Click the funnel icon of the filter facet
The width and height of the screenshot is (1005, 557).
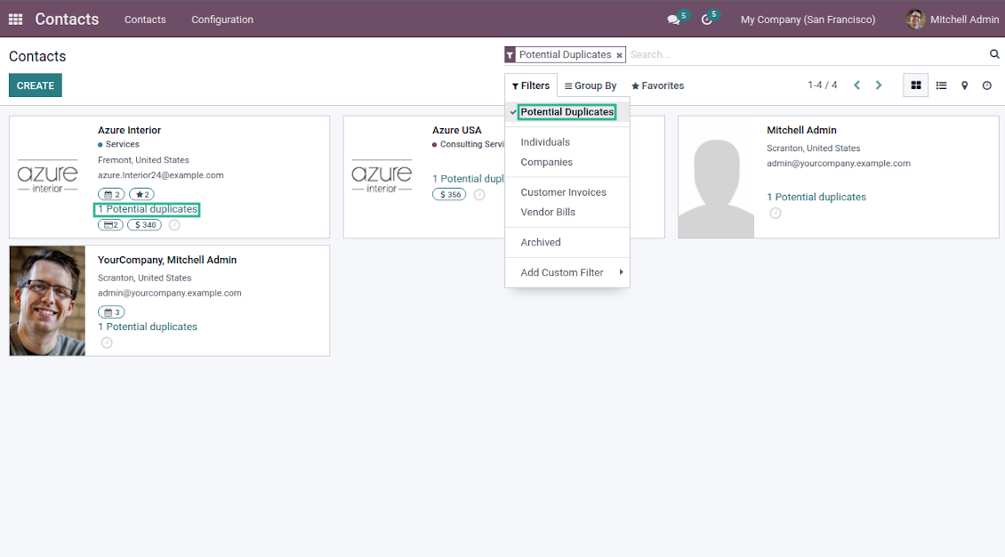coord(511,55)
